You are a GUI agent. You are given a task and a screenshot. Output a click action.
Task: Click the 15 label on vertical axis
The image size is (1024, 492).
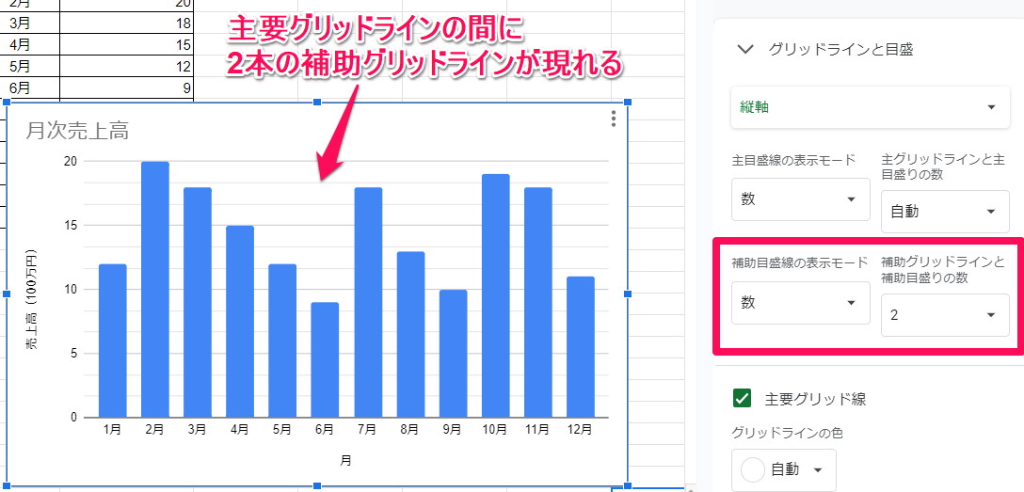(72, 225)
